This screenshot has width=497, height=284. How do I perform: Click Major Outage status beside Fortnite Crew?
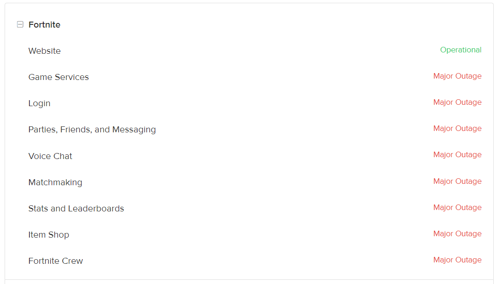457,260
